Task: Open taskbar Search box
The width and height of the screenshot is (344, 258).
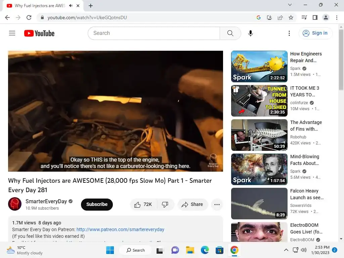Action: [x=135, y=250]
